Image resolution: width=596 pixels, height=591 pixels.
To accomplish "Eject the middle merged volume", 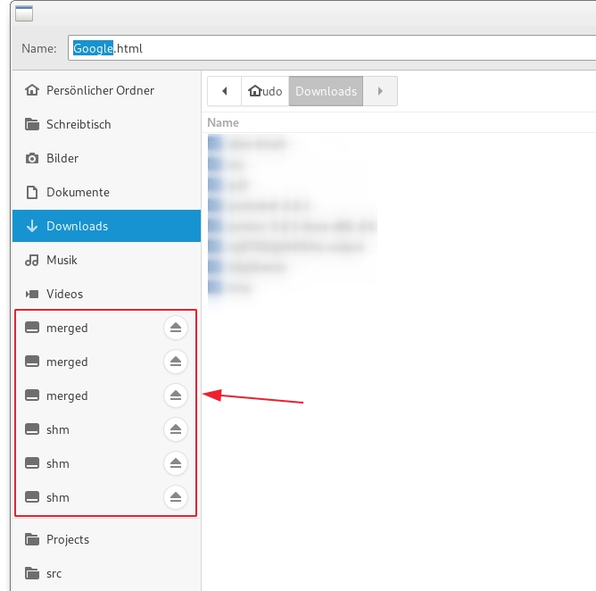I will pos(176,362).
